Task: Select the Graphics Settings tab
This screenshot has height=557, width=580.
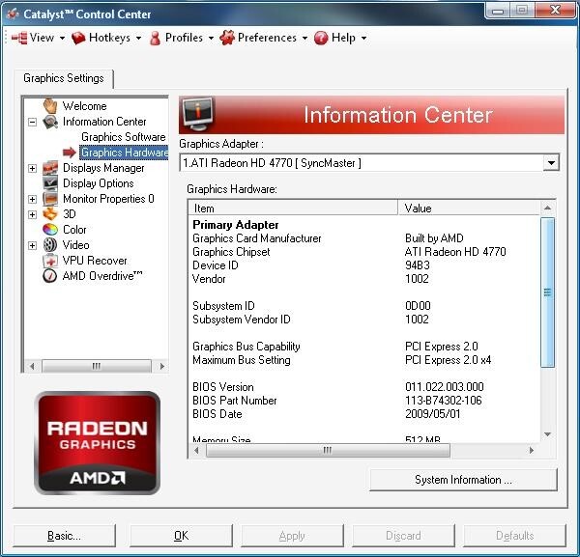Action: click(x=64, y=78)
